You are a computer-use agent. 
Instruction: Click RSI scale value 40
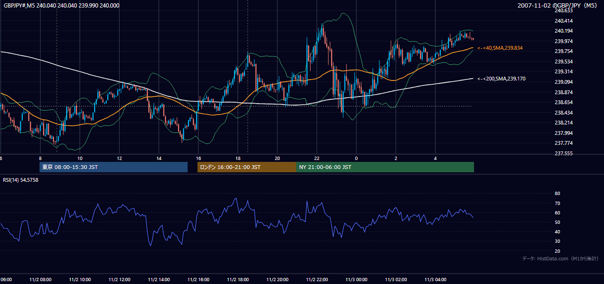557,231
